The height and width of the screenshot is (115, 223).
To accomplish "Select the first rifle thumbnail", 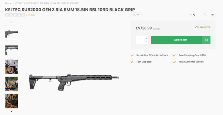I will pos(11,33).
